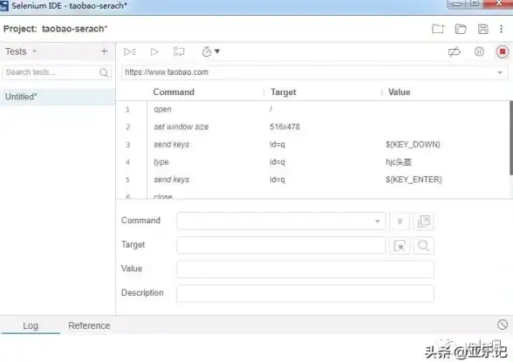Open the base URL dropdown arrow
Screen dimensions: 513x362
[x=500, y=72]
